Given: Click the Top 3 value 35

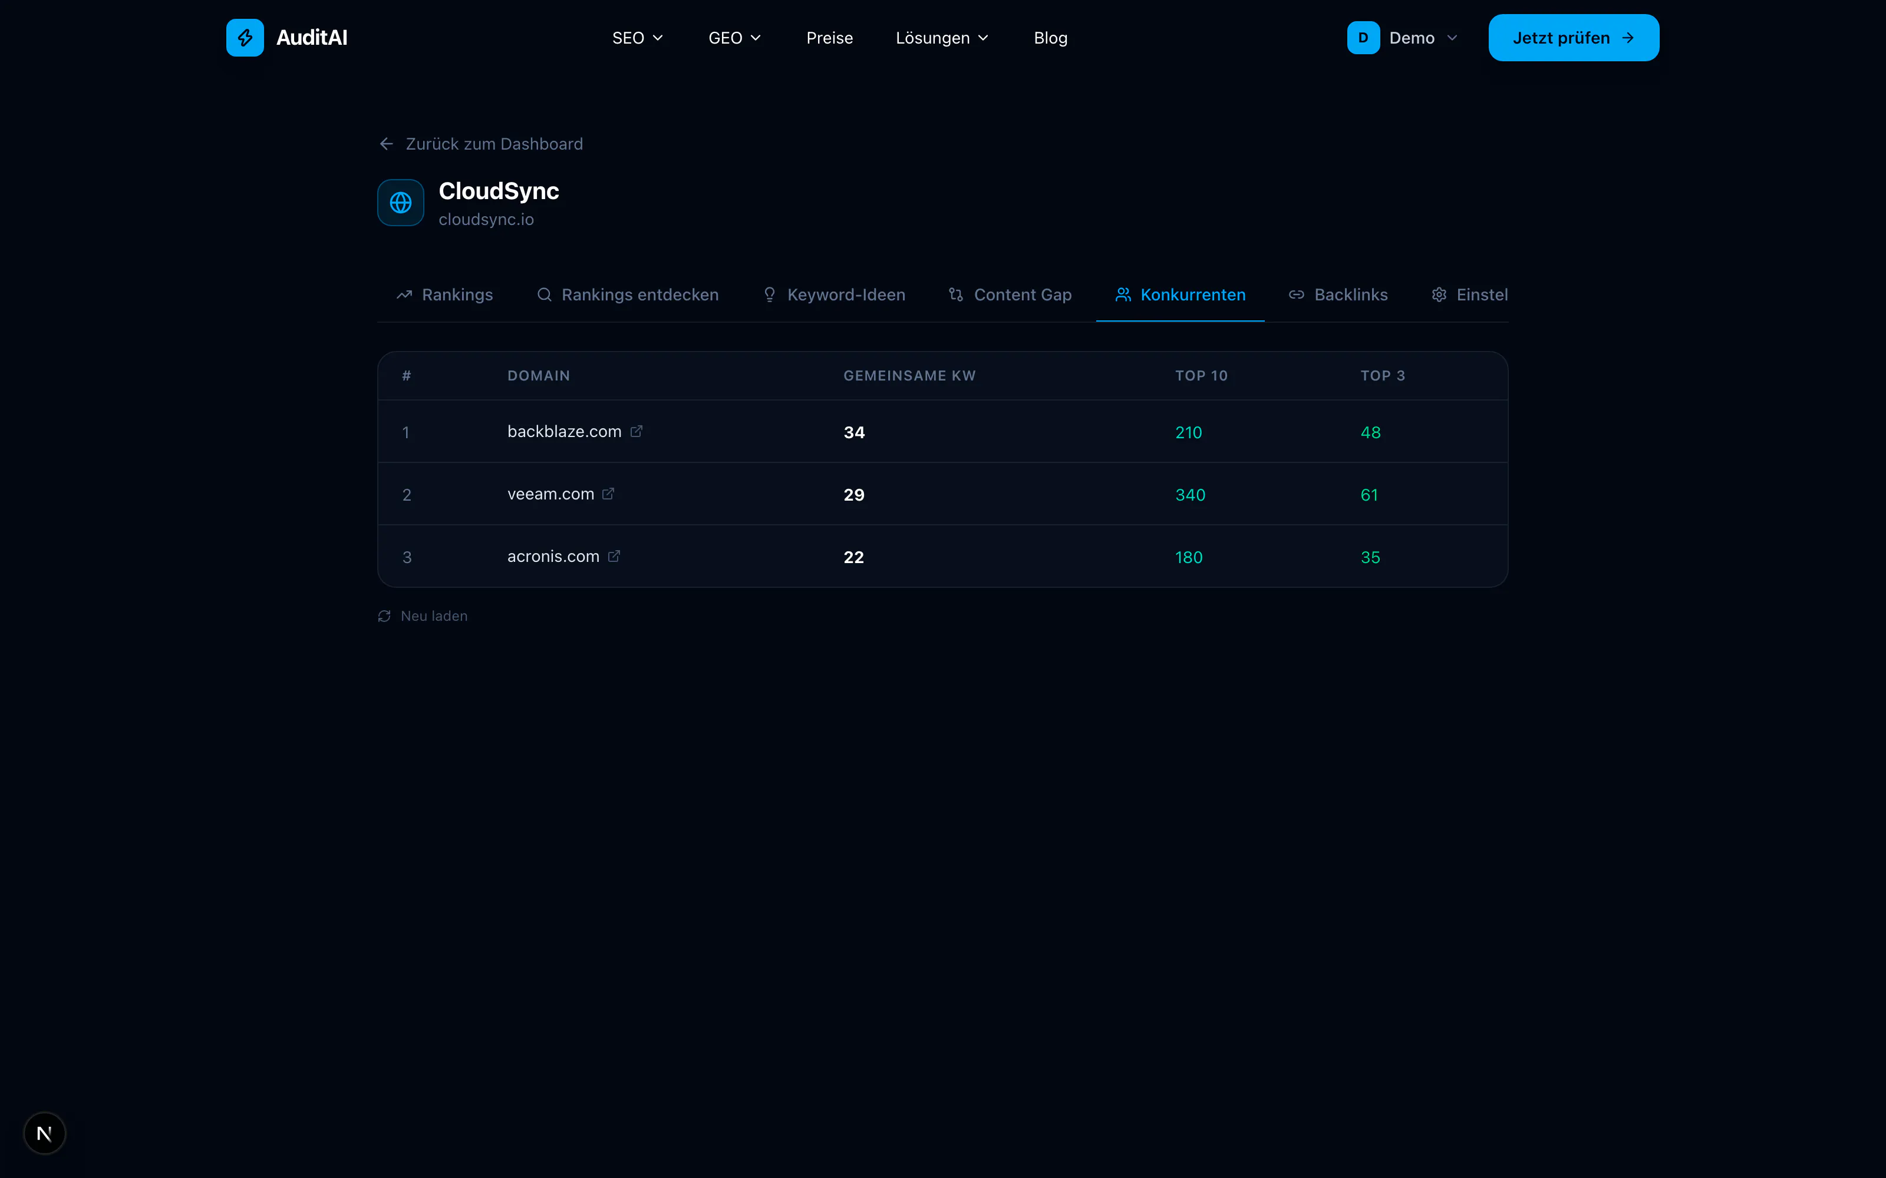Looking at the screenshot, I should pos(1370,557).
